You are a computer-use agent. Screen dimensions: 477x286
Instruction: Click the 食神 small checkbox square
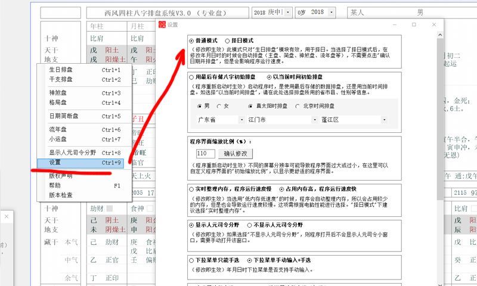pos(150,209)
